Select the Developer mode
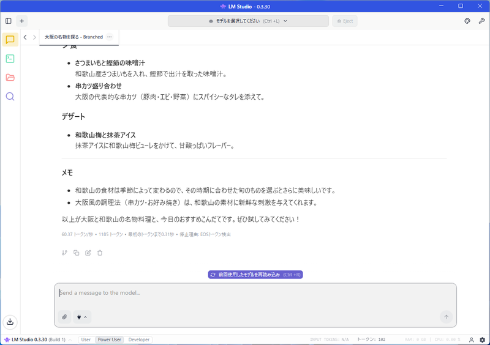Screen dimensions: 490x345 point(139,339)
